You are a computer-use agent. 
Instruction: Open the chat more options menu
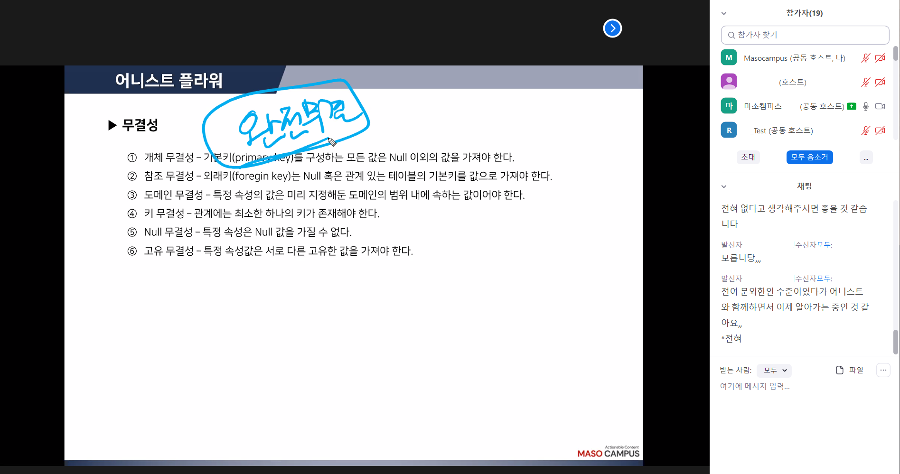point(883,370)
